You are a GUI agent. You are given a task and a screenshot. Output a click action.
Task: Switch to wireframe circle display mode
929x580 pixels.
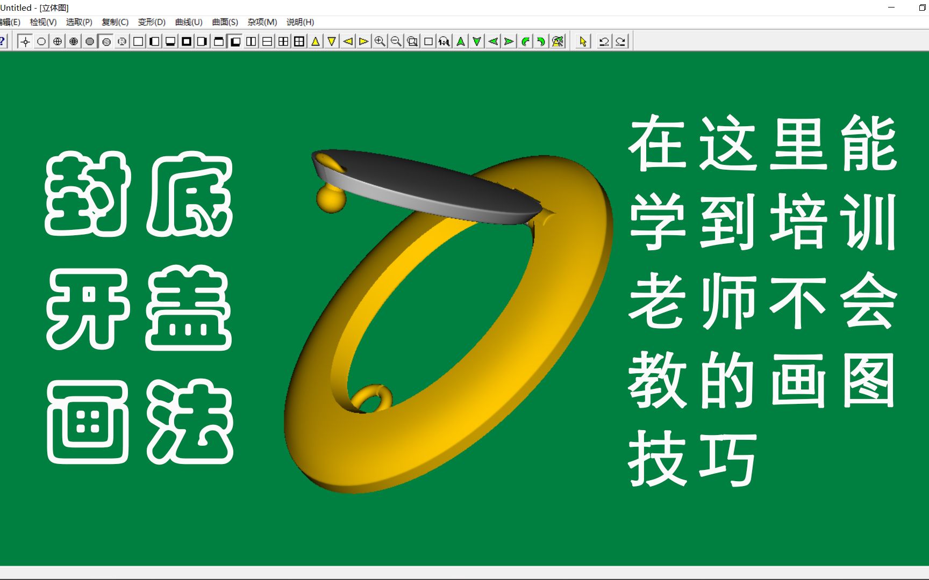pos(41,41)
